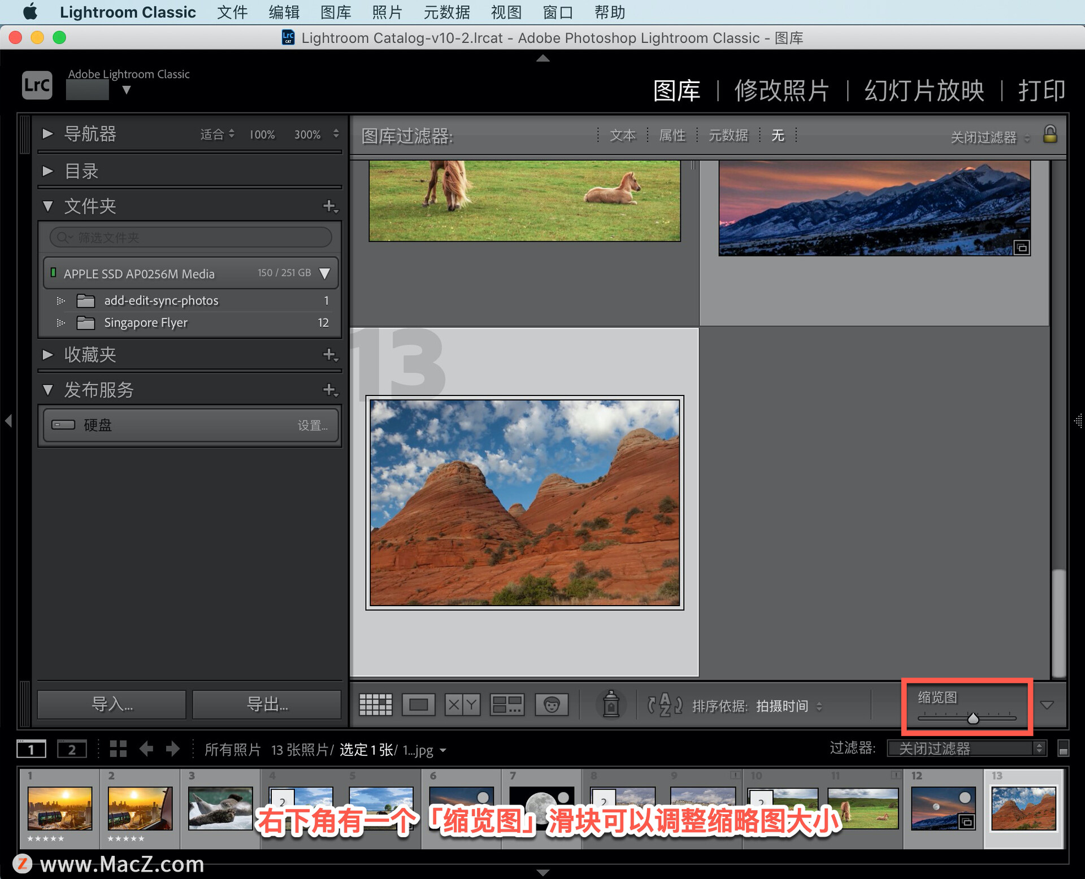
Task: Collapse the 文件夹 panel
Action: tap(48, 206)
